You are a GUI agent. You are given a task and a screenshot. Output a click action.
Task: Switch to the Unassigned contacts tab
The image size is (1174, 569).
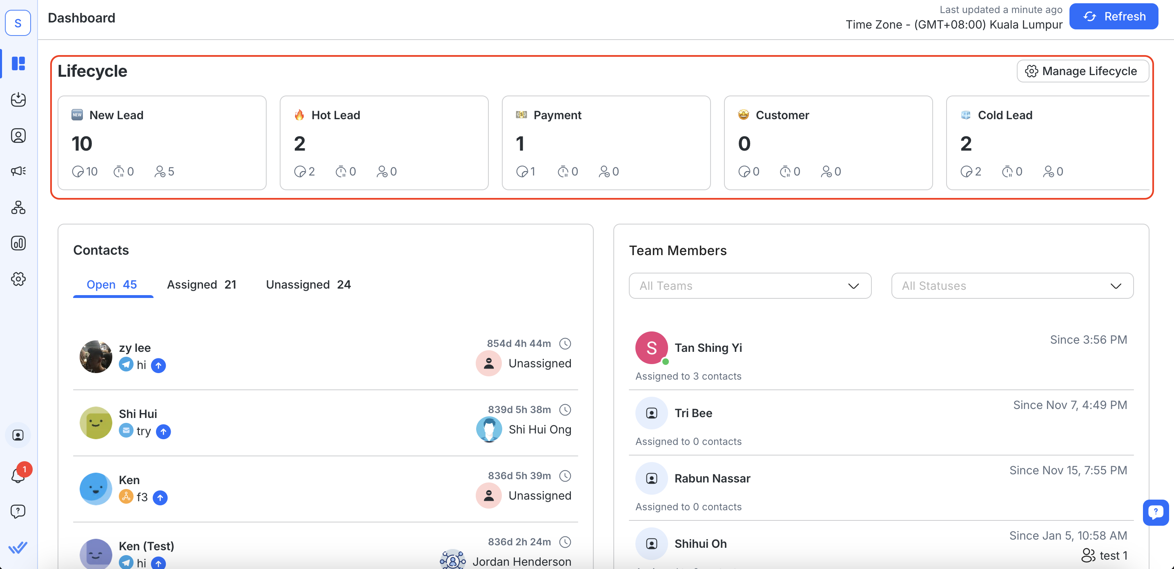click(308, 285)
